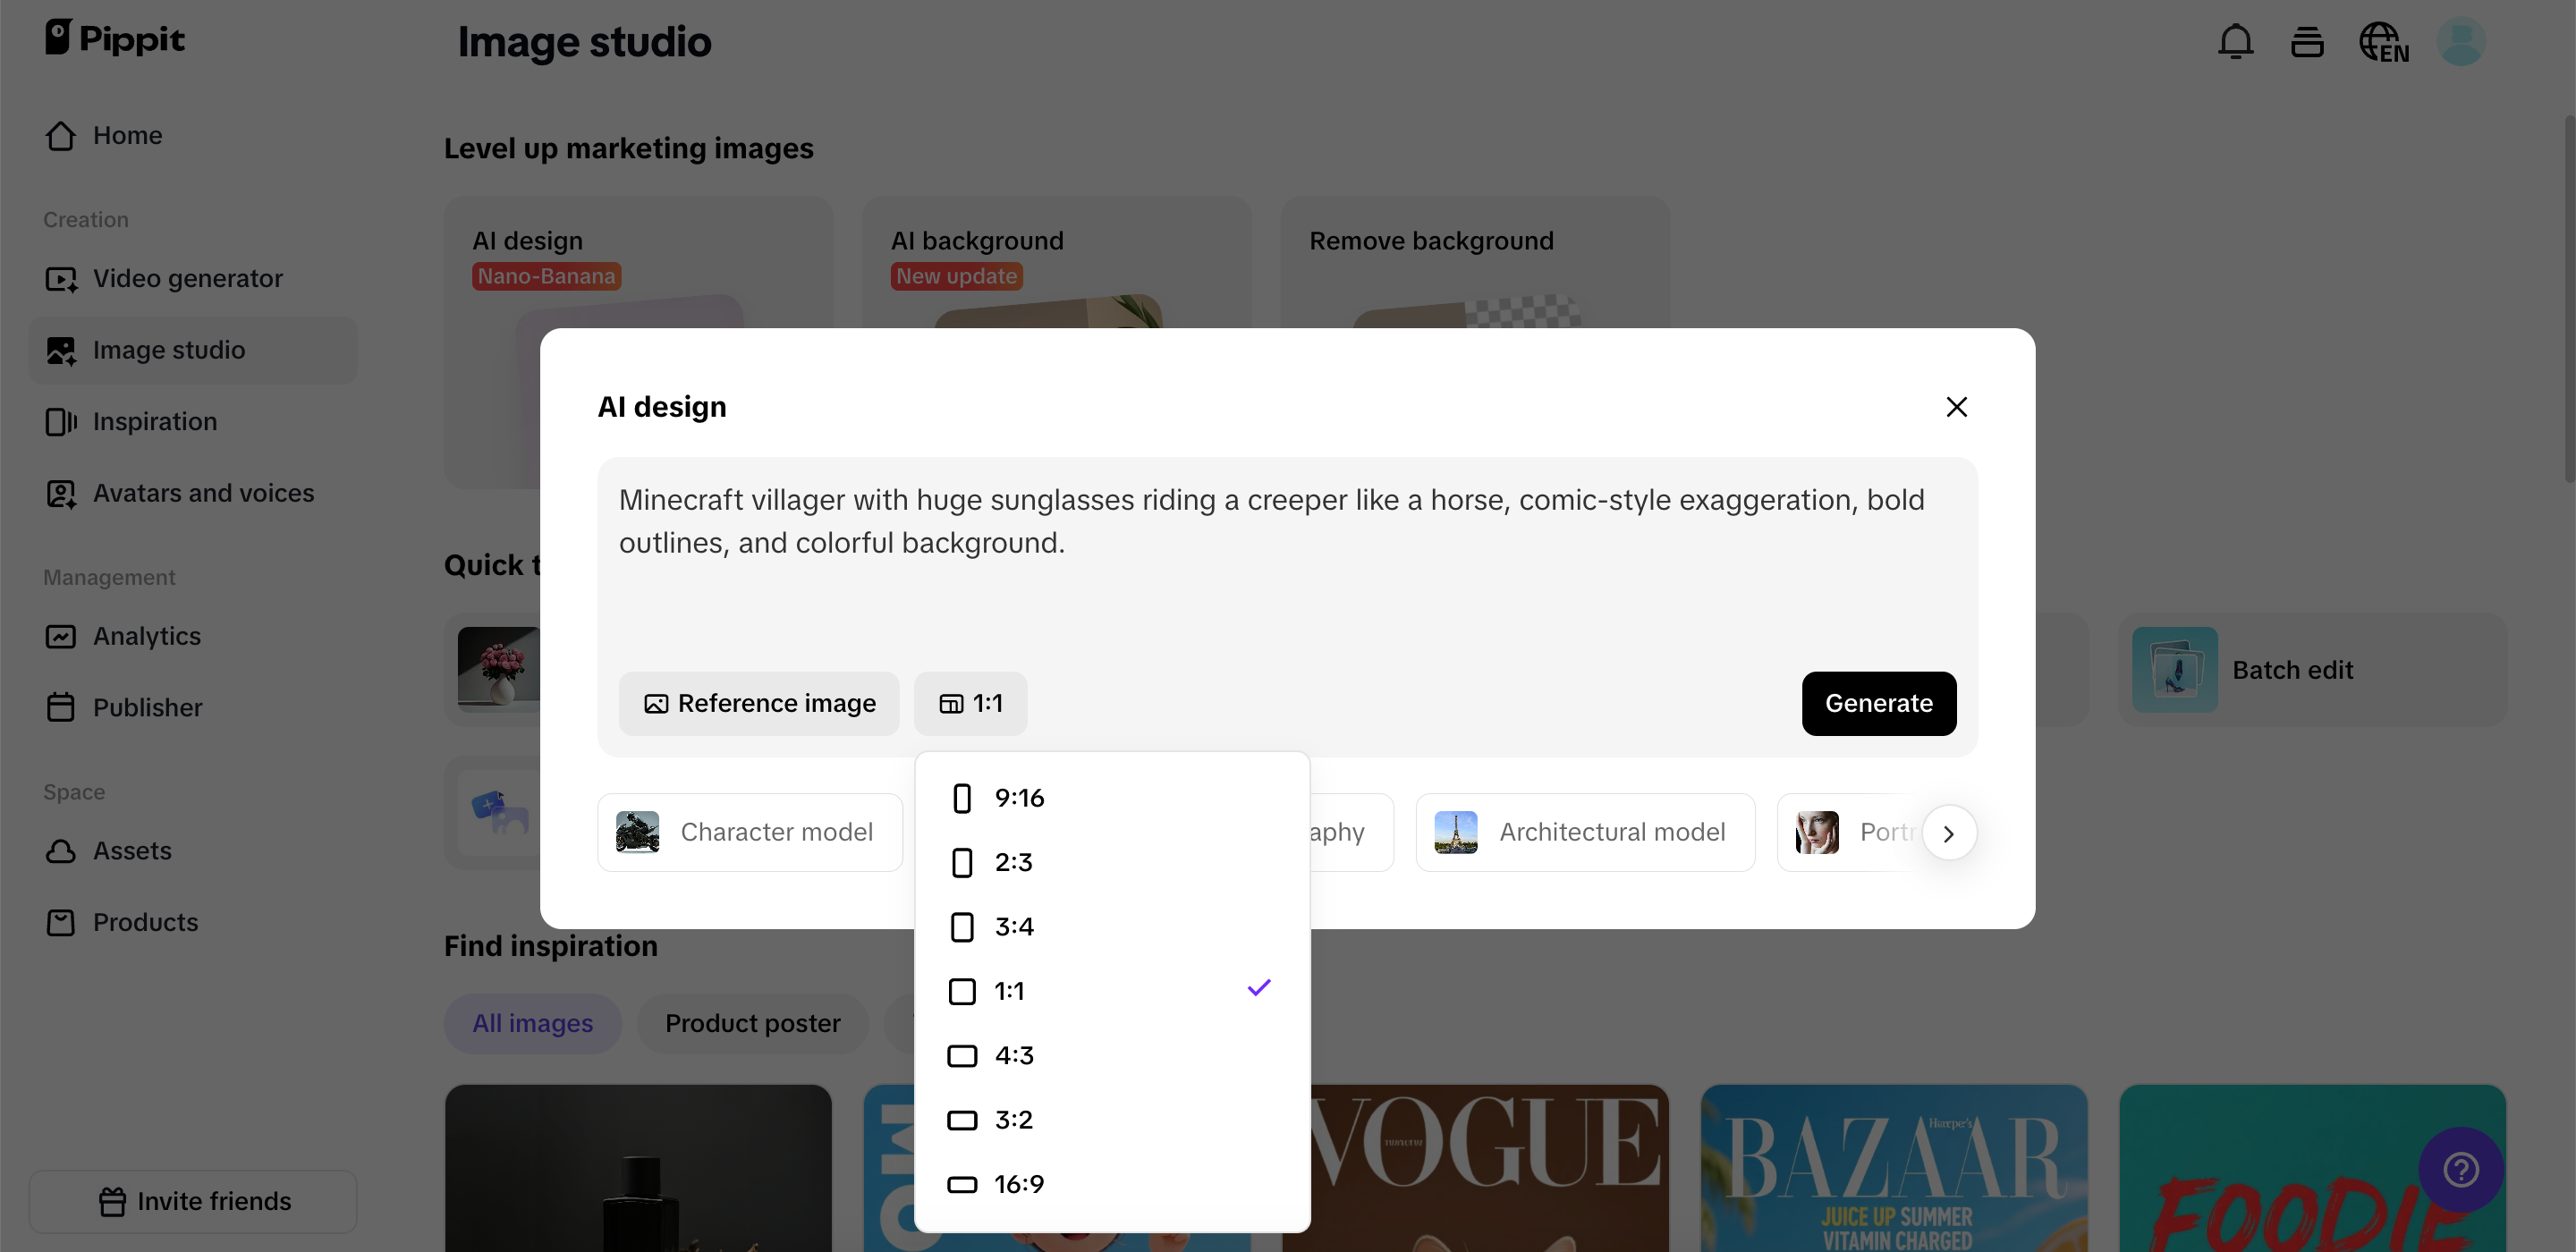Select Architectural model style
2576x1252 pixels.
click(1584, 832)
